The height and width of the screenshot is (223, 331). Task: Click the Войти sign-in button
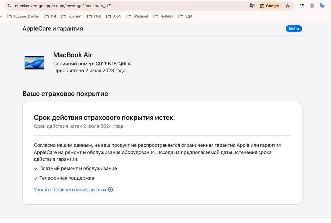(294, 29)
